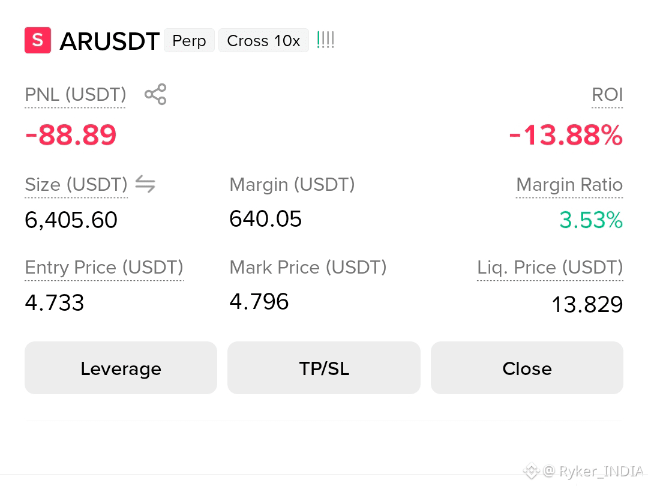Screen dimensions: 648x486
Task: Open the ARUSDT symbol title
Action: pos(110,41)
